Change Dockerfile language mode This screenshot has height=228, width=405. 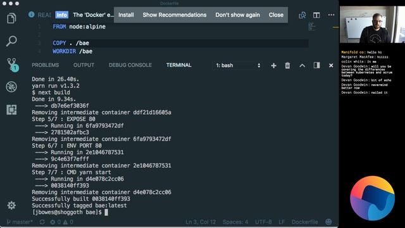305,222
